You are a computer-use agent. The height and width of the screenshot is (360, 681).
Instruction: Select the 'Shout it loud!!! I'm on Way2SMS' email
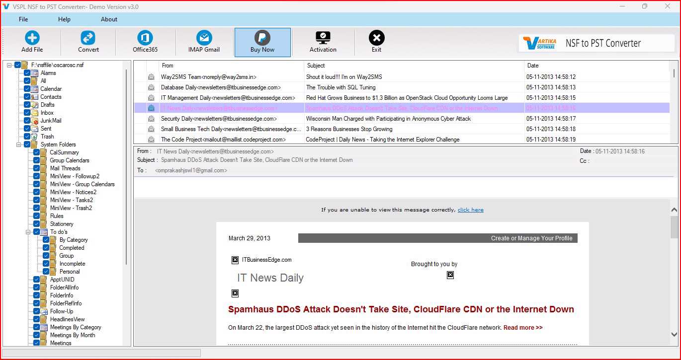point(344,77)
